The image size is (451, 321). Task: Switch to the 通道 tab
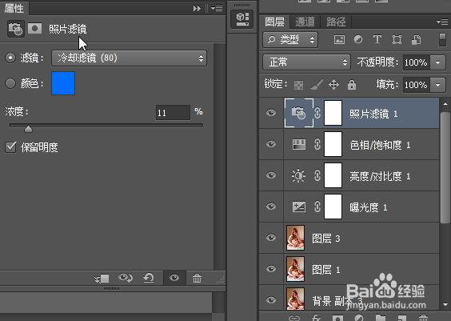point(305,22)
